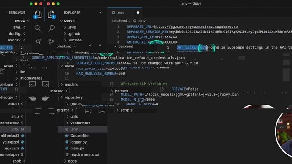Click line number 10 in the gutter
This screenshot has height=164, width=292.
pyautogui.click(x=67, y=74)
